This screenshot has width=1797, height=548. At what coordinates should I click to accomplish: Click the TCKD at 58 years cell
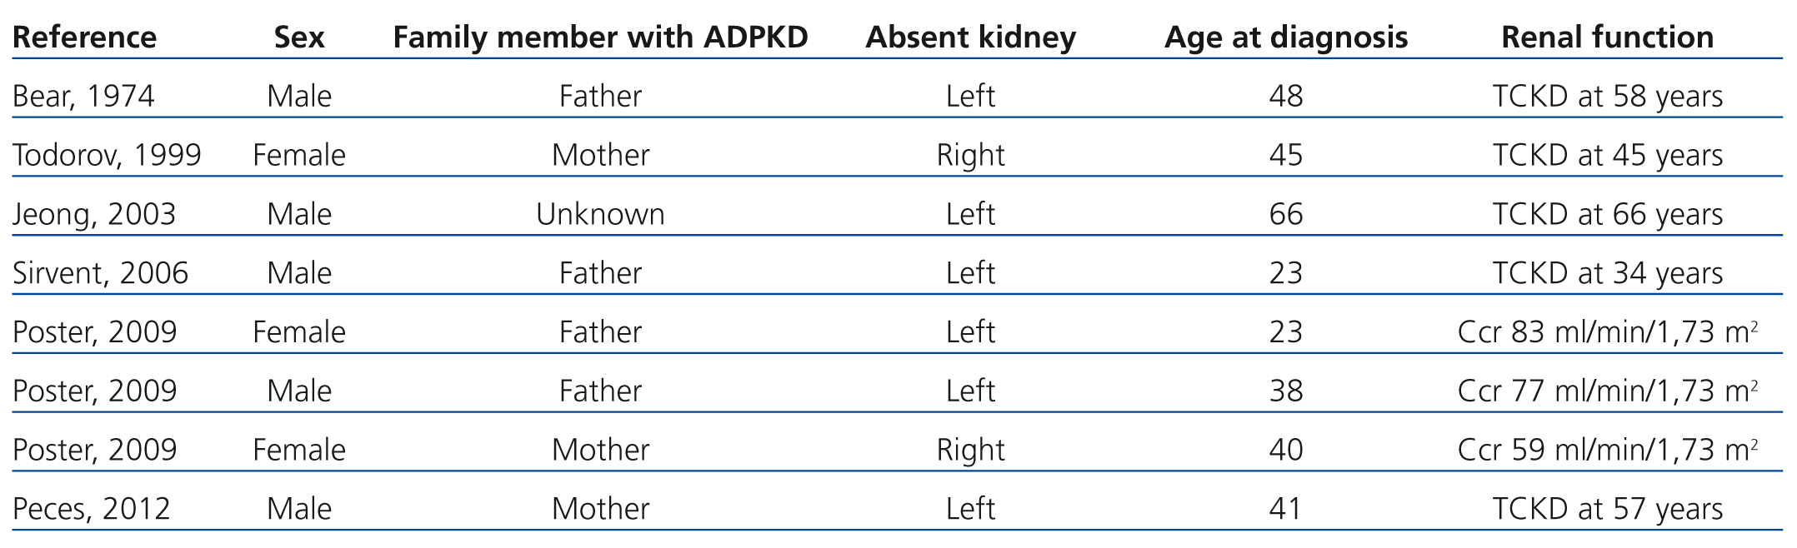point(1607,97)
